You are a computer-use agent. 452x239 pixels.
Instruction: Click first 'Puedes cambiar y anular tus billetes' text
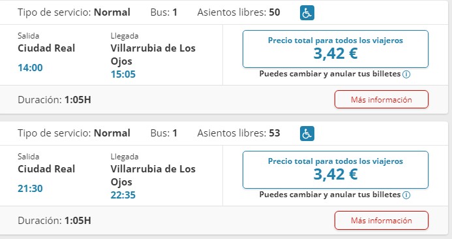click(330, 74)
